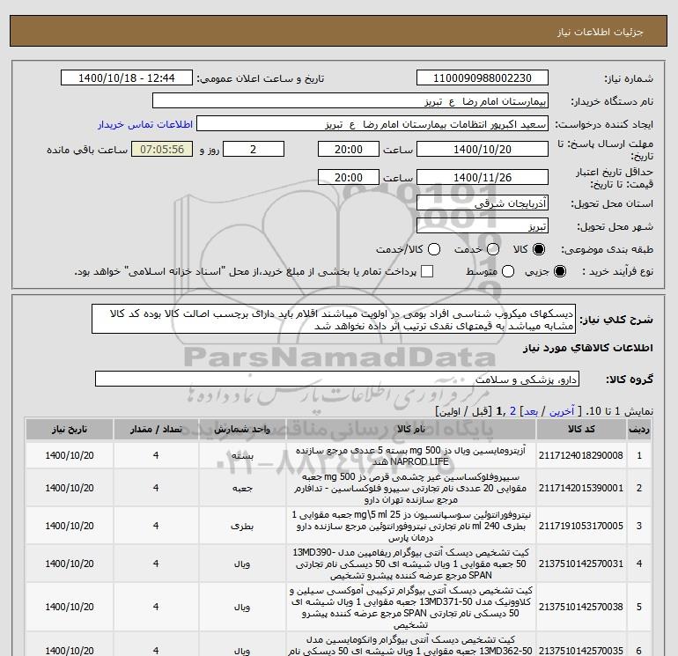This screenshot has height=656, width=678.
Task: Click the unit cell بطری in row 3
Action: pos(242,527)
